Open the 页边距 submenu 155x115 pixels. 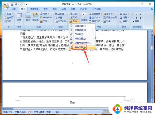point(82,34)
